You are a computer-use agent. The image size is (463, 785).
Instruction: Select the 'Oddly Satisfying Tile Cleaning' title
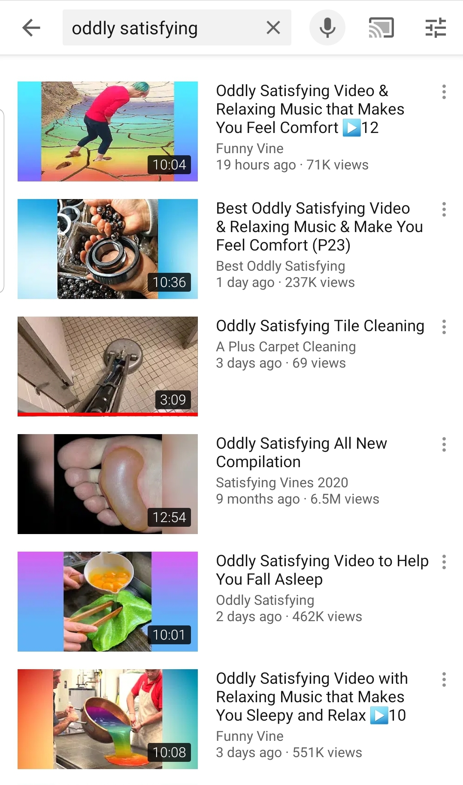coord(320,326)
